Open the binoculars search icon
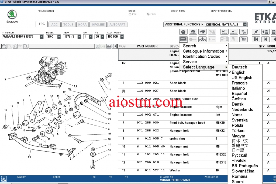This screenshot has height=184, width=276. tap(202, 32)
